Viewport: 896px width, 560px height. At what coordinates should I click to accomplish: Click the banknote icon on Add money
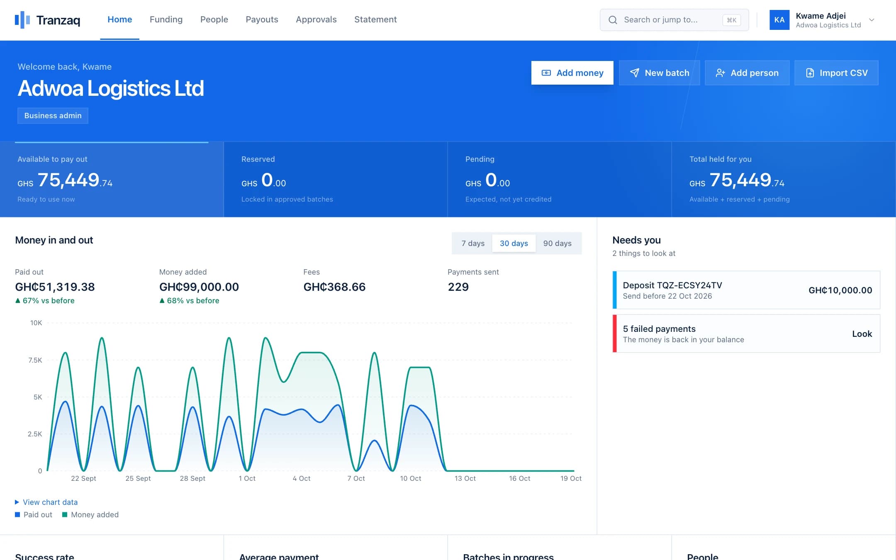[x=546, y=73]
